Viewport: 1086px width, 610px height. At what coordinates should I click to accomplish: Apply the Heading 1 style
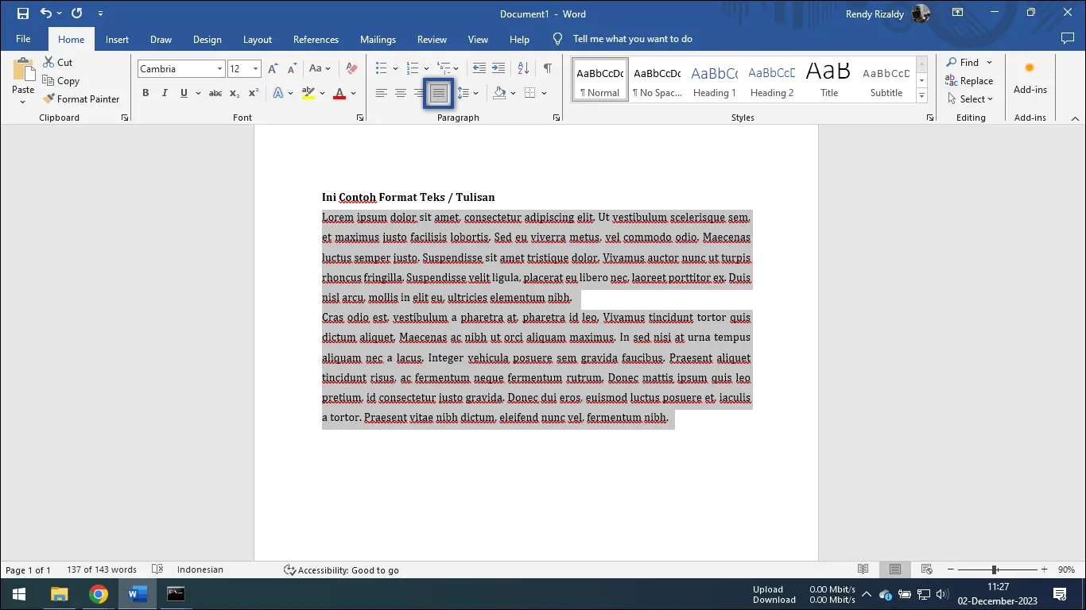click(714, 79)
